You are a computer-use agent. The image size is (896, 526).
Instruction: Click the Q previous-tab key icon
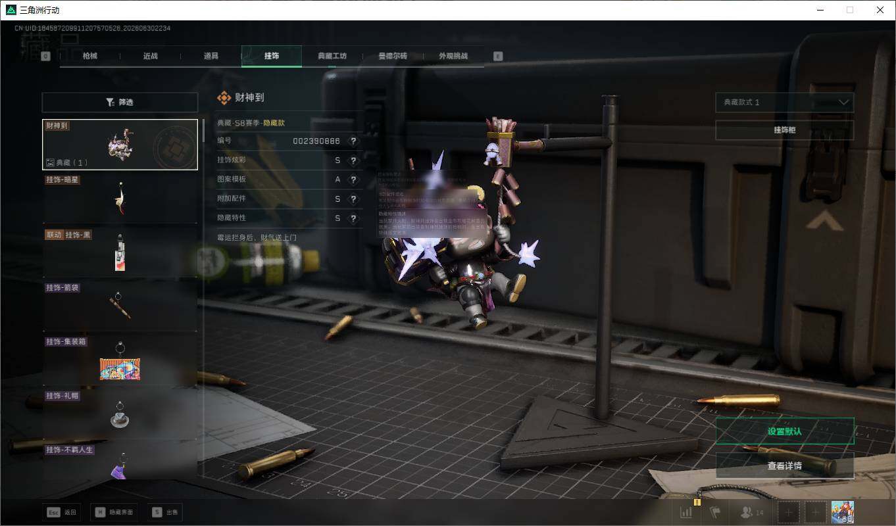click(x=45, y=56)
